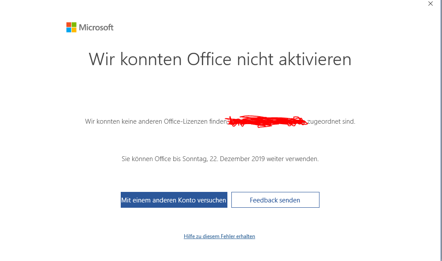The height and width of the screenshot is (261, 442).
Task: Click the Microsoft wordmark text
Action: click(96, 27)
